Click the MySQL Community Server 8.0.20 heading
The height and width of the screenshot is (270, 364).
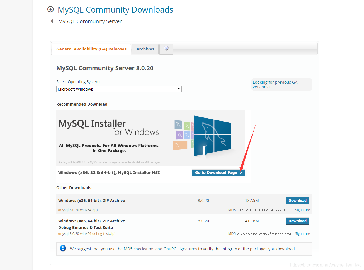click(x=105, y=68)
